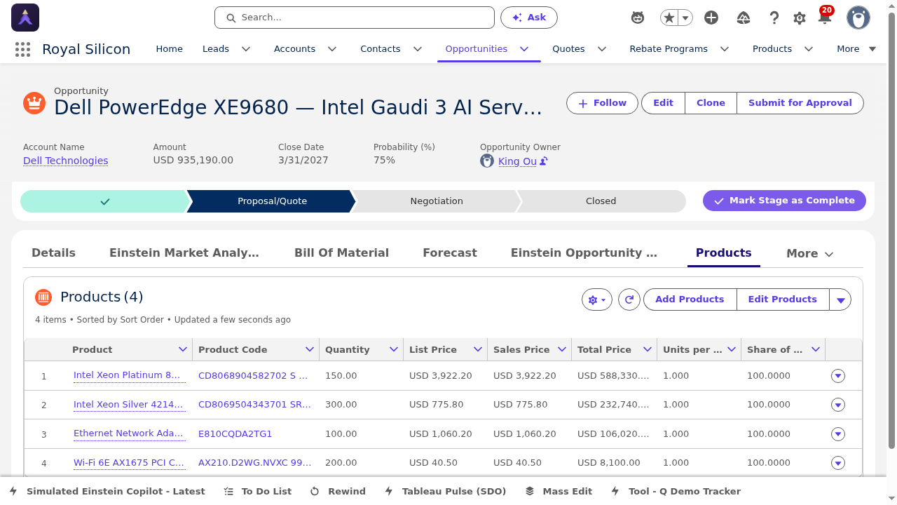Expand the Leads navigation chevron
897x505 pixels.
(246, 49)
